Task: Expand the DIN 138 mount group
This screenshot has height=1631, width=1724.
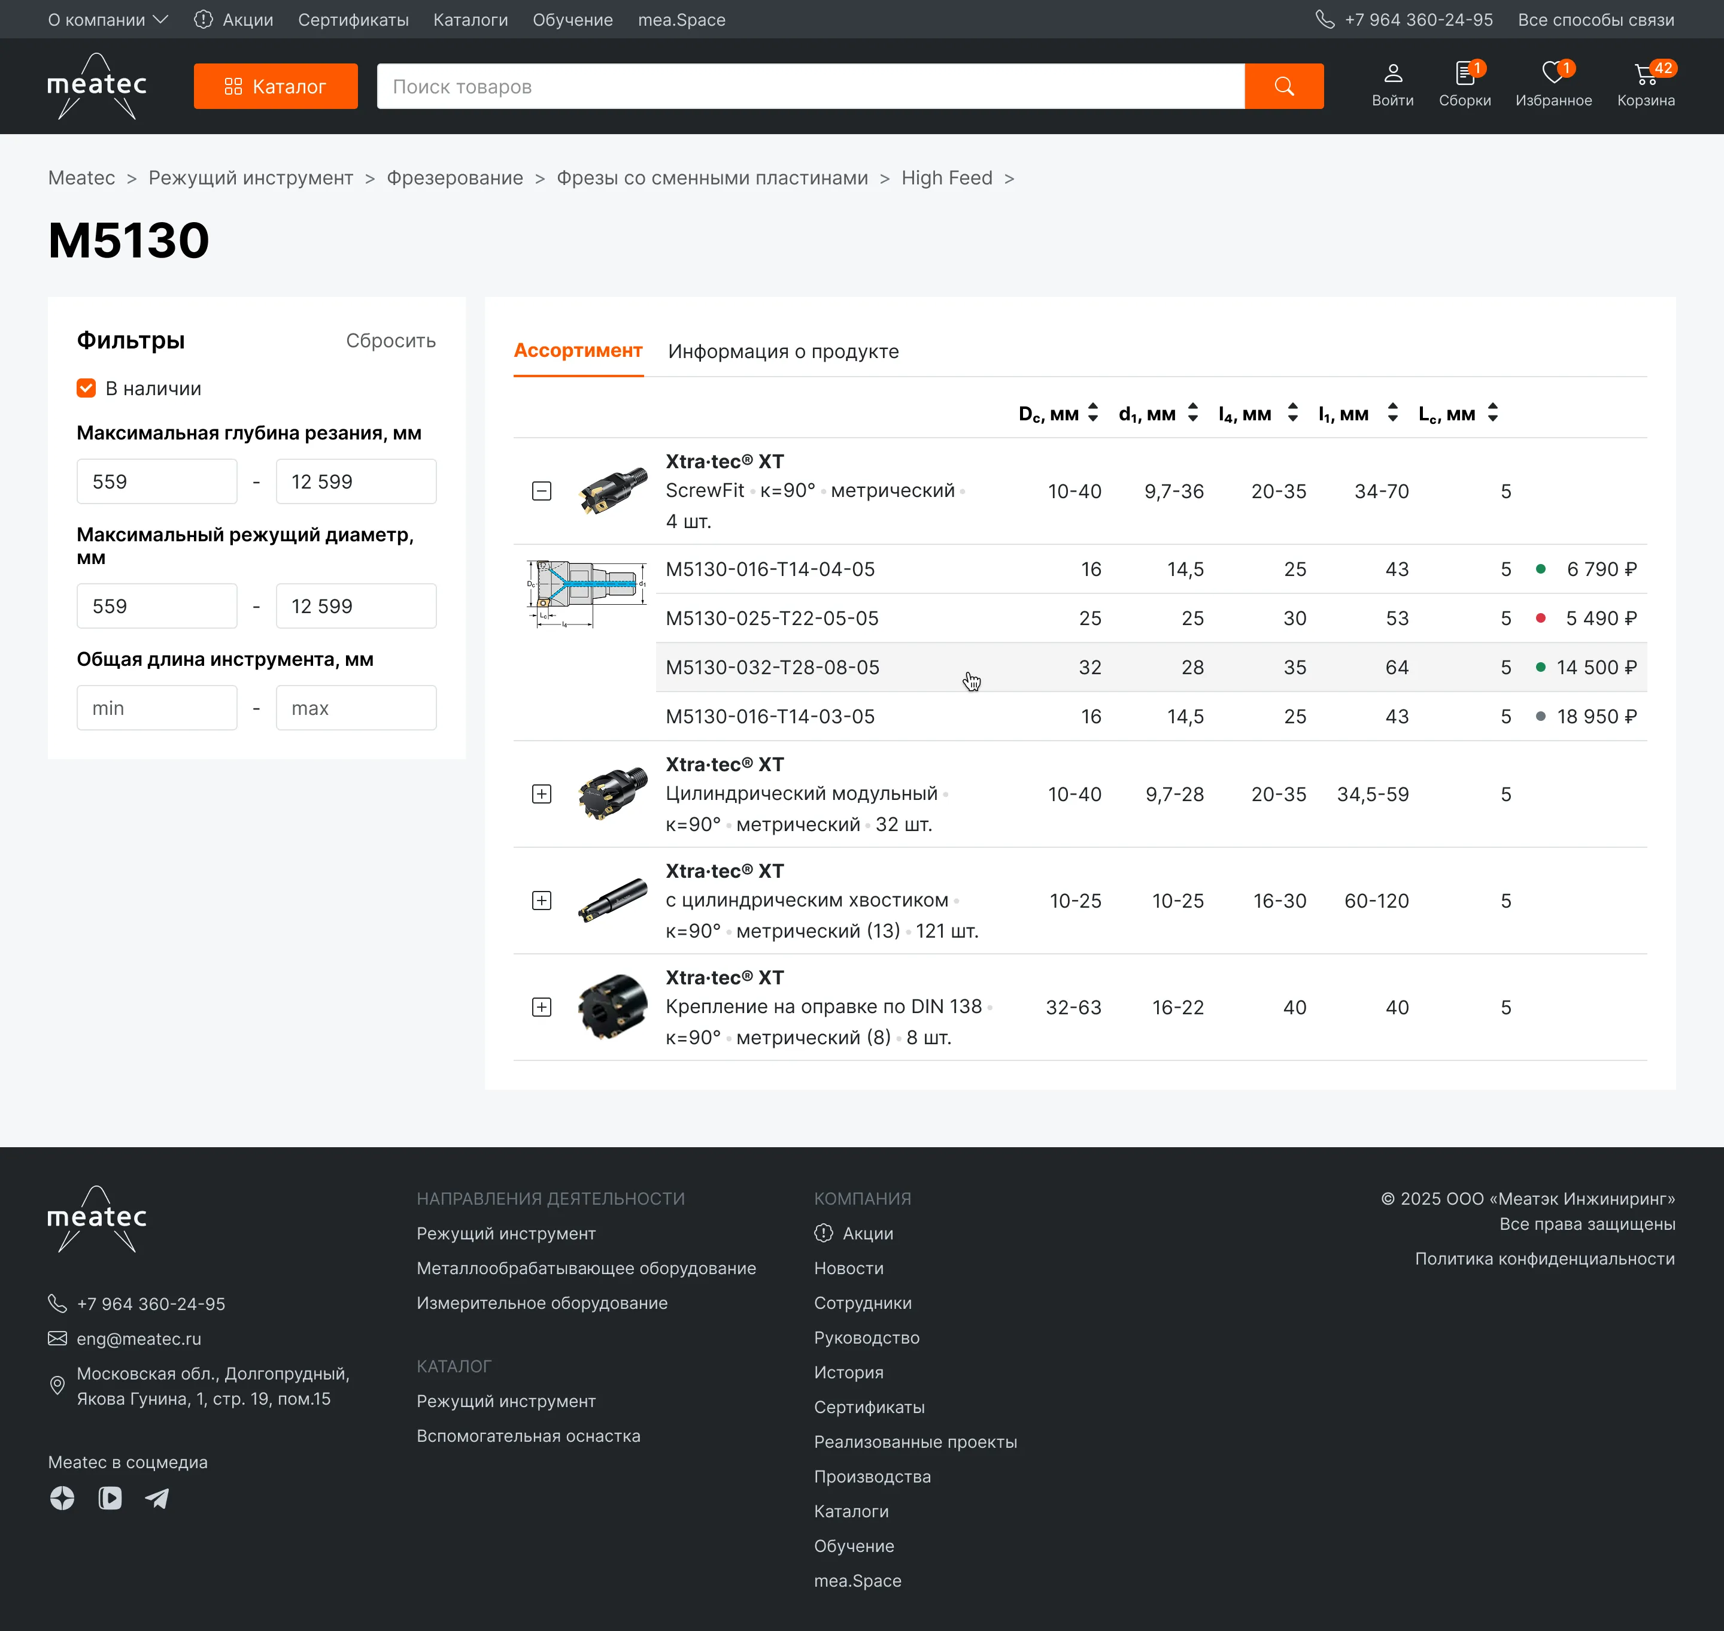Action: pos(541,1007)
